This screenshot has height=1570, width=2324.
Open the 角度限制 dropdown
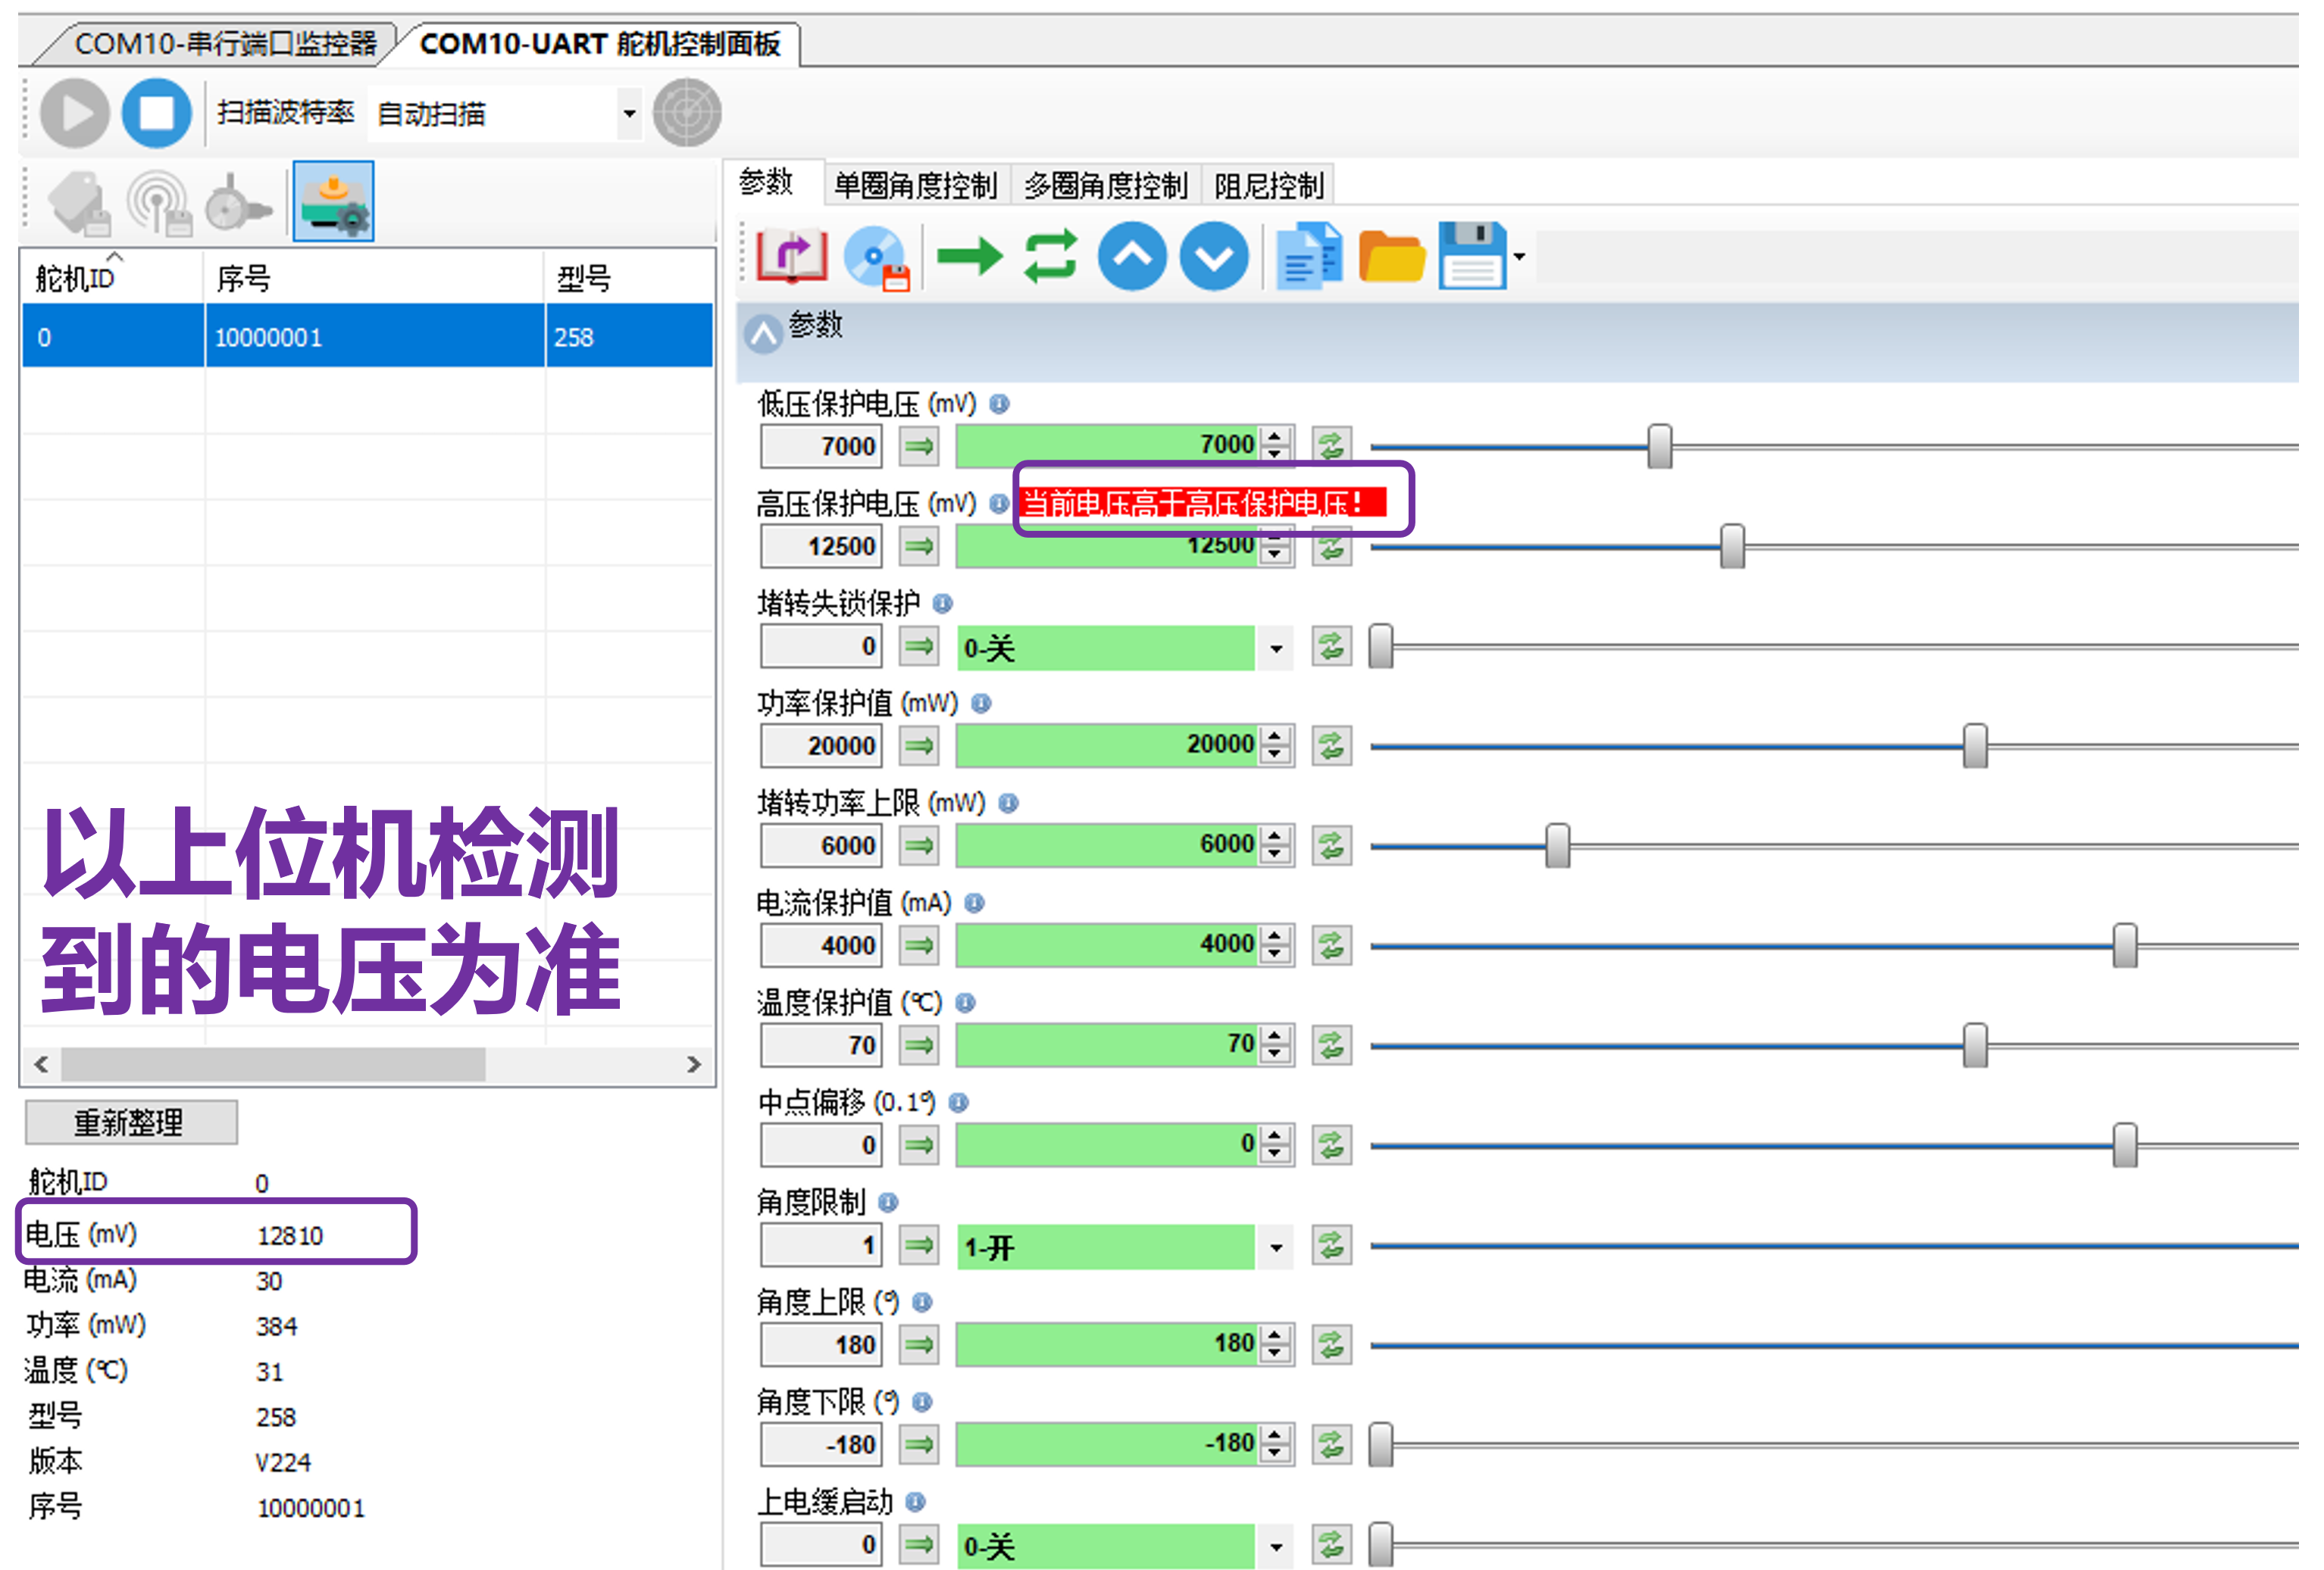tap(1276, 1248)
